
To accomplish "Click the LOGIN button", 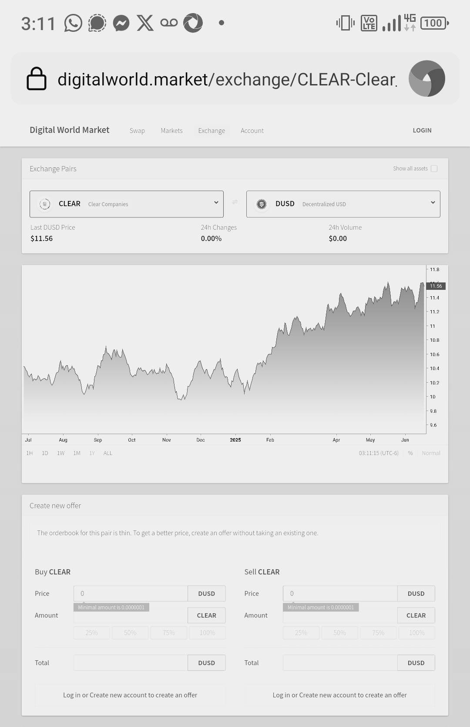I will (x=422, y=130).
